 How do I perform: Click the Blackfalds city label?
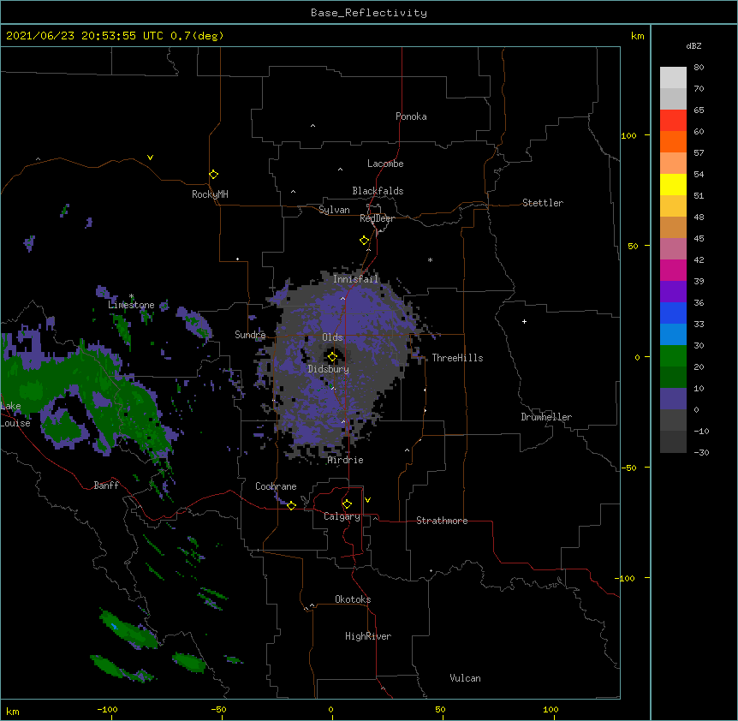[x=378, y=191]
